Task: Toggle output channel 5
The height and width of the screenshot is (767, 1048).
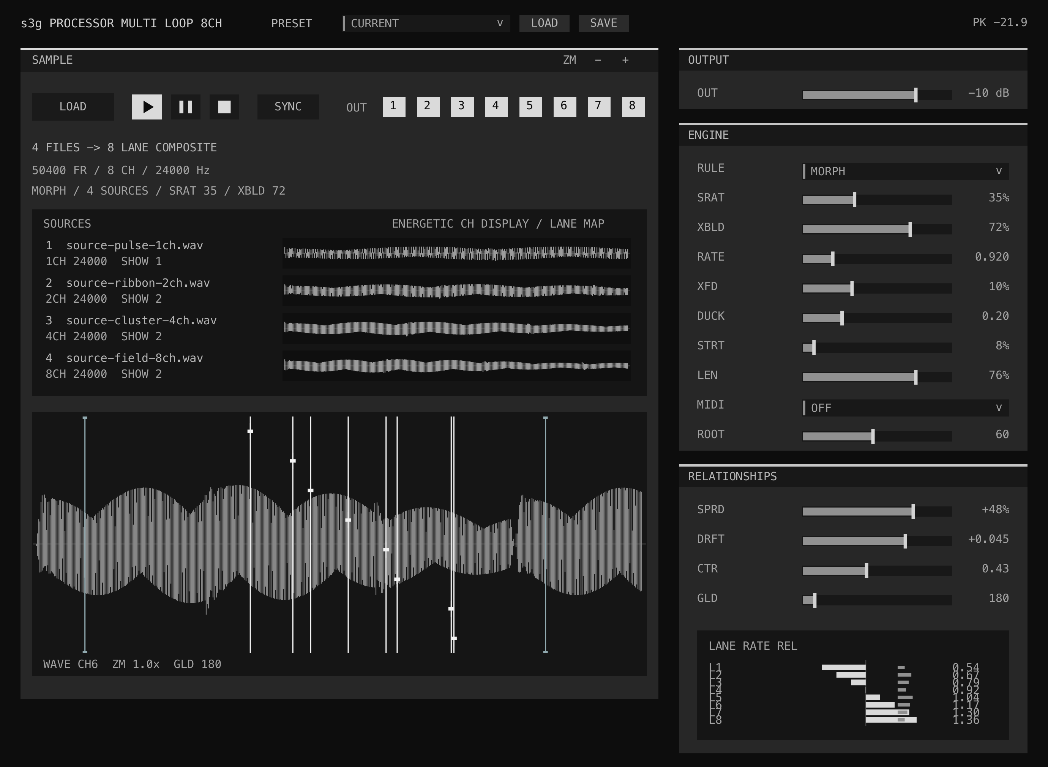Action: pos(530,107)
